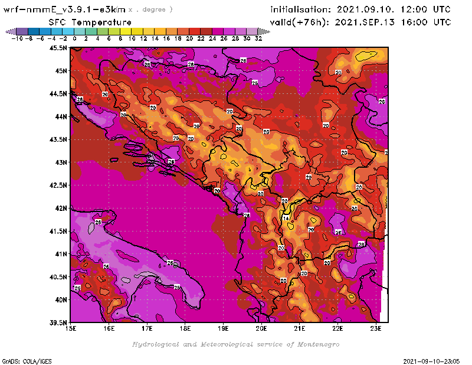Click the '40.5N' latitude label

pos(58,276)
